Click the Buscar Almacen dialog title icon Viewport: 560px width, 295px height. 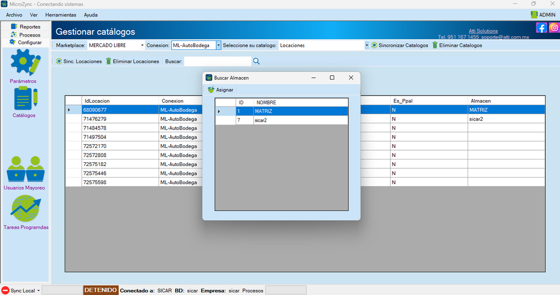[x=209, y=78]
